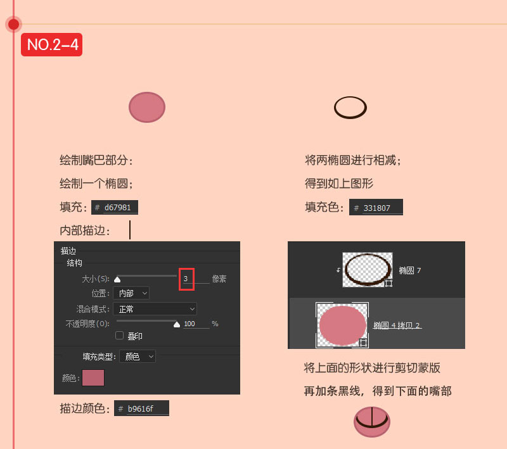Expand the 混合模式 正常 blend mode dropdown
Viewport: 507px width, 449px height.
pos(155,309)
